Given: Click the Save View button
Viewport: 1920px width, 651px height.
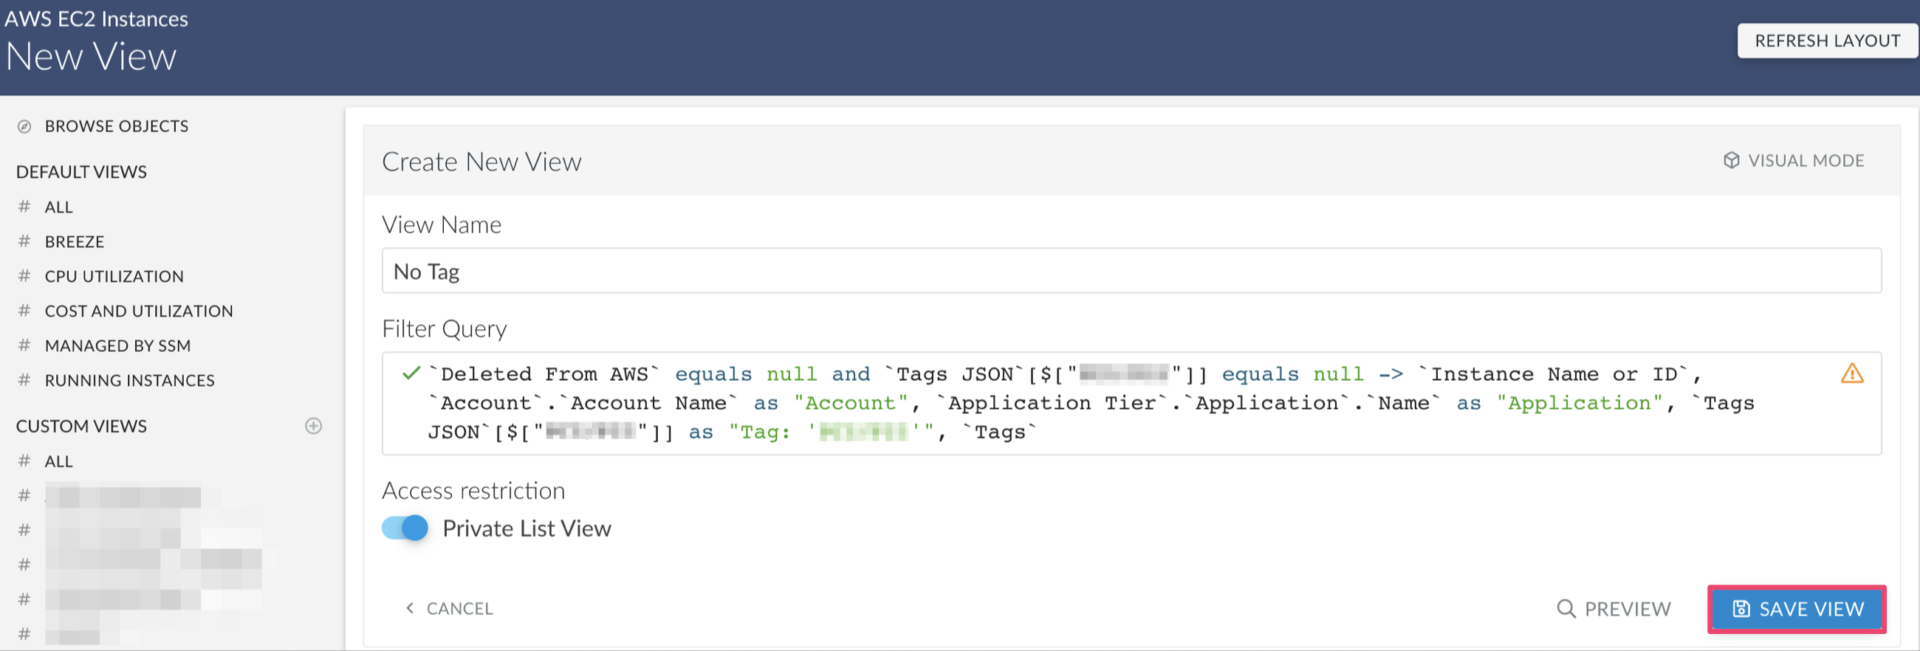Looking at the screenshot, I should pyautogui.click(x=1797, y=609).
